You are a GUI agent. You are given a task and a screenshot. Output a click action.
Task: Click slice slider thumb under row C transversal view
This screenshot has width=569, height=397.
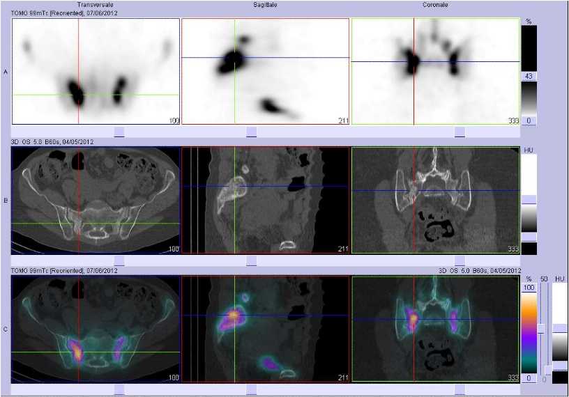pyautogui.click(x=119, y=390)
